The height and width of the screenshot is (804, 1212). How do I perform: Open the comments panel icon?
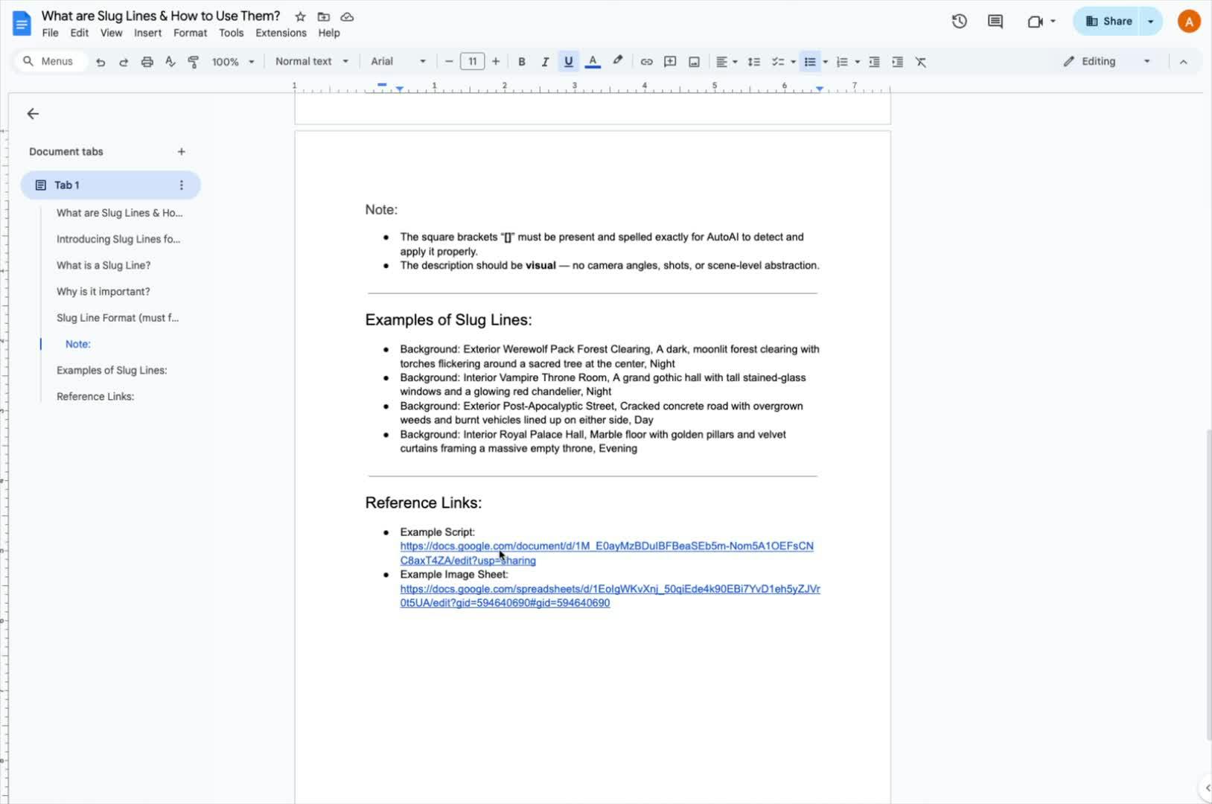[995, 22]
